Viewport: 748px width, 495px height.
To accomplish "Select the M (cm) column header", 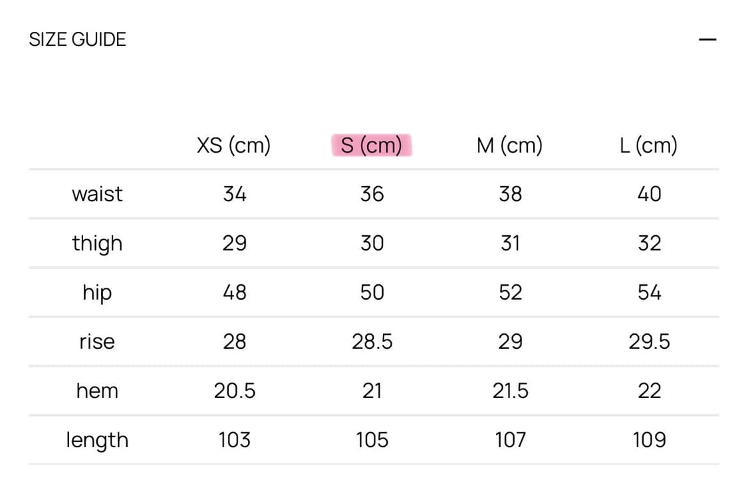I will (509, 146).
